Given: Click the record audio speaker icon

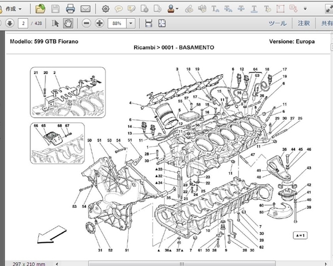Looking at the screenshot, I should [202, 9].
